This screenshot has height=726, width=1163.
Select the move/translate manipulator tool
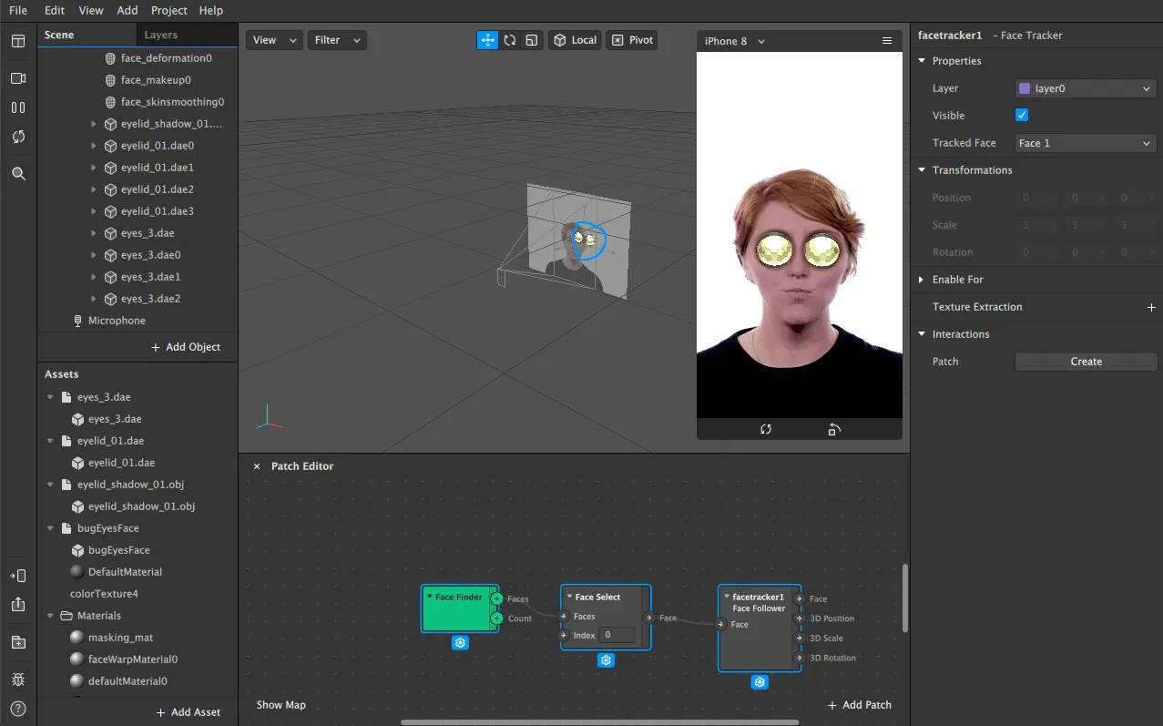click(x=487, y=40)
